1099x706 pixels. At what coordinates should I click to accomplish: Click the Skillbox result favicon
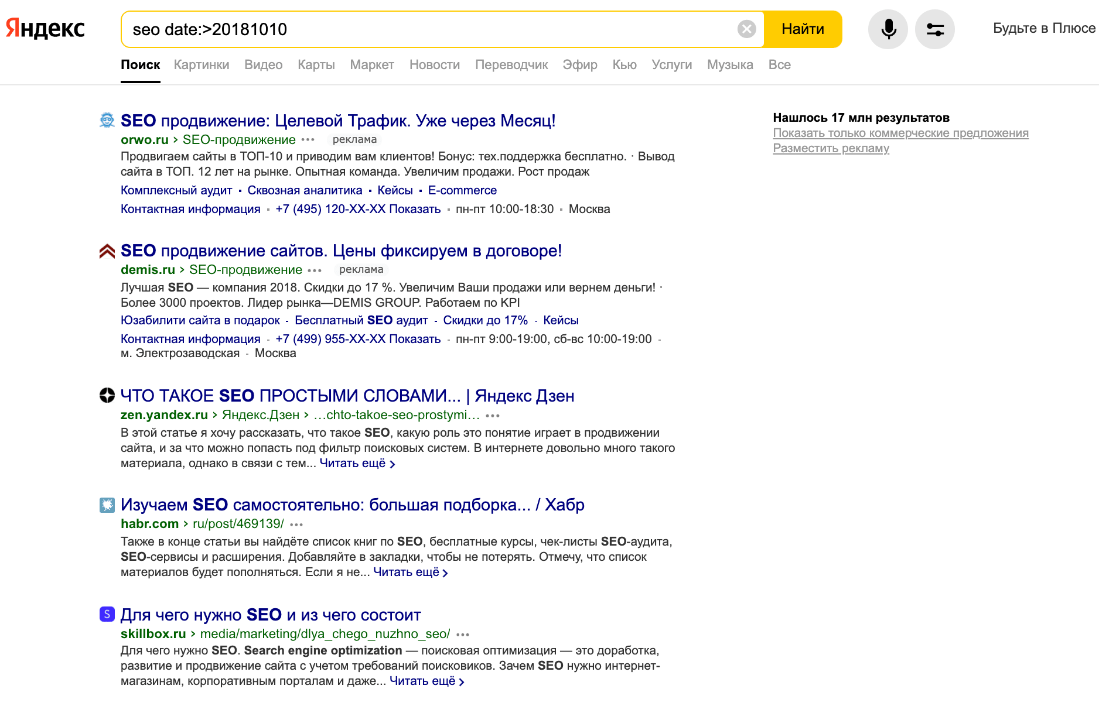tap(107, 614)
